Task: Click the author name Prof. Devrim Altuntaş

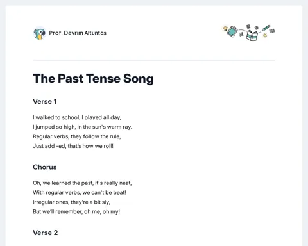Action: 78,33
